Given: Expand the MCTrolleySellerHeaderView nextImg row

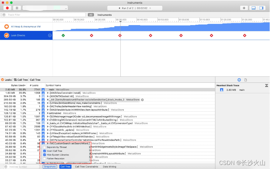Looking at the screenshot, I should 48,107.
